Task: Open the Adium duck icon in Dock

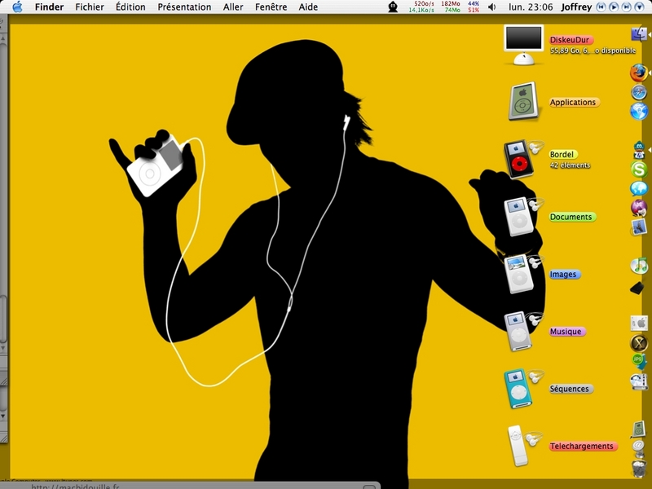Action: pos(639,150)
